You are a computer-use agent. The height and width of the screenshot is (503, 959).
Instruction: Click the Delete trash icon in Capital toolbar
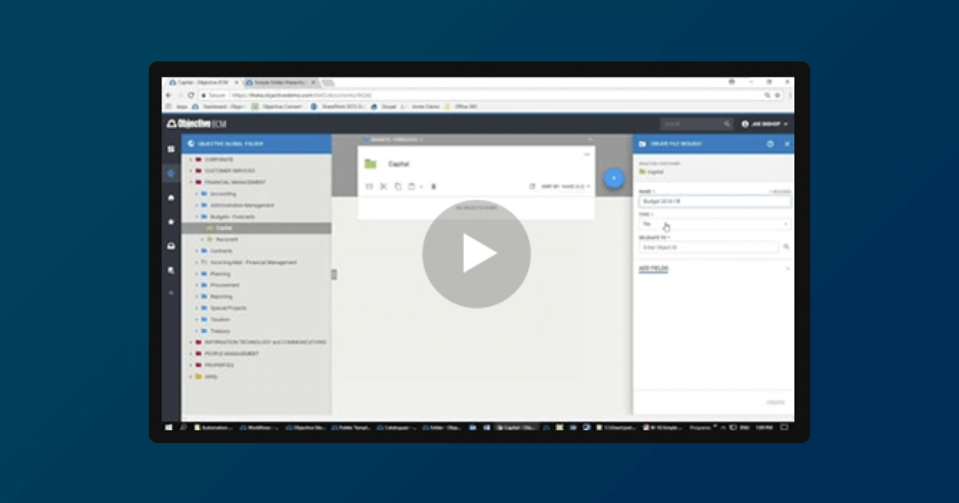(x=432, y=186)
